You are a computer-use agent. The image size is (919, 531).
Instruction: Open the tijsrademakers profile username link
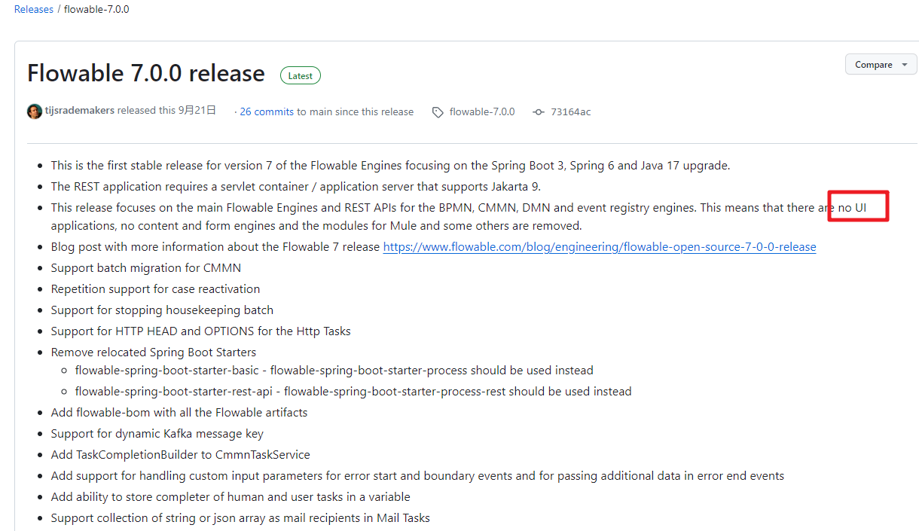[x=80, y=111]
